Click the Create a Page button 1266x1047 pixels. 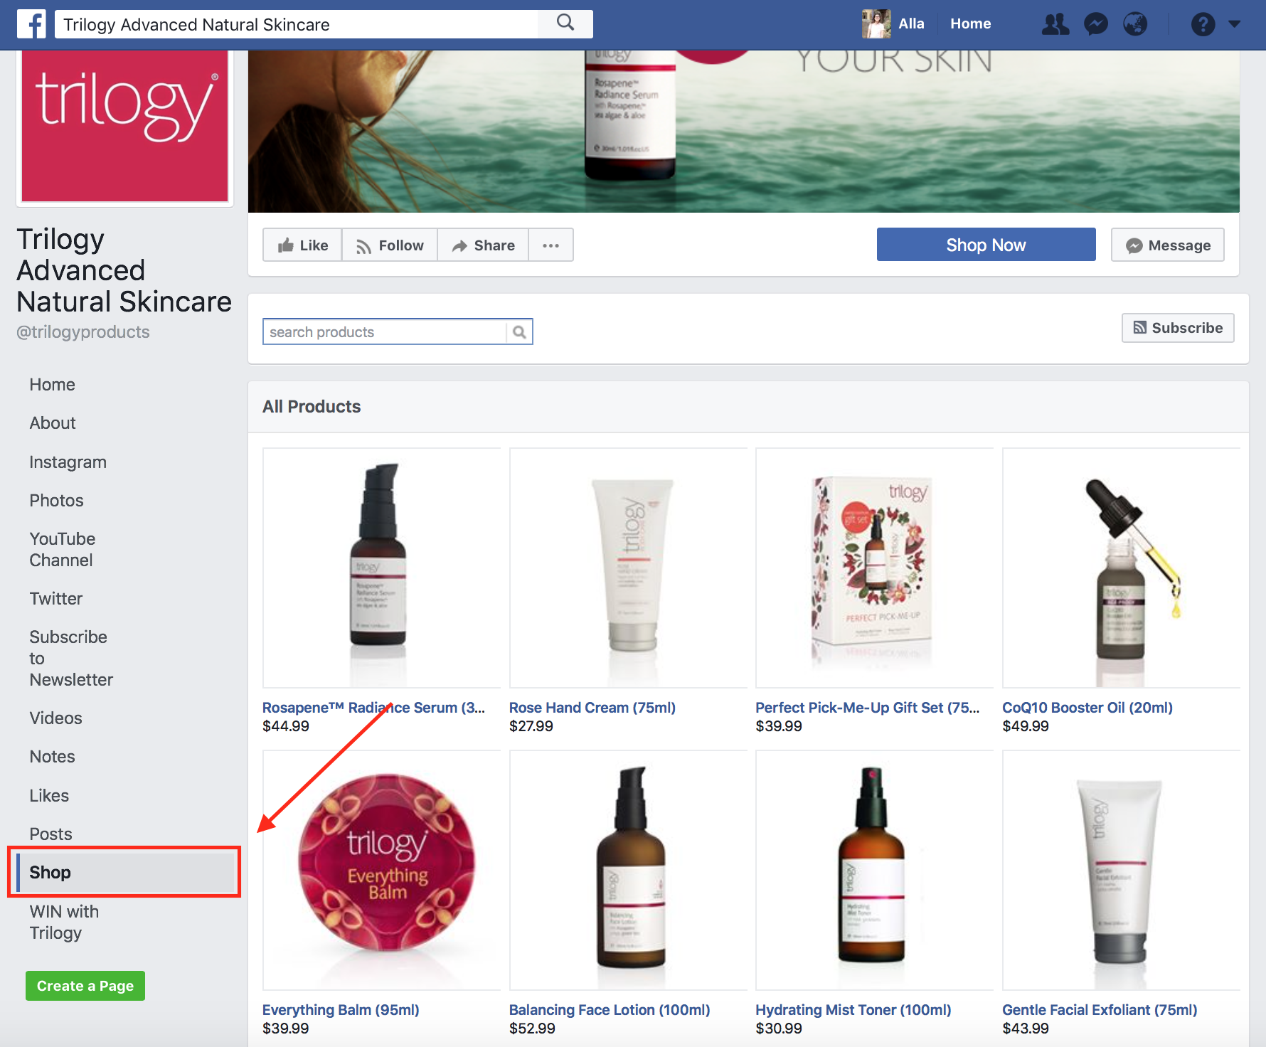[85, 986]
